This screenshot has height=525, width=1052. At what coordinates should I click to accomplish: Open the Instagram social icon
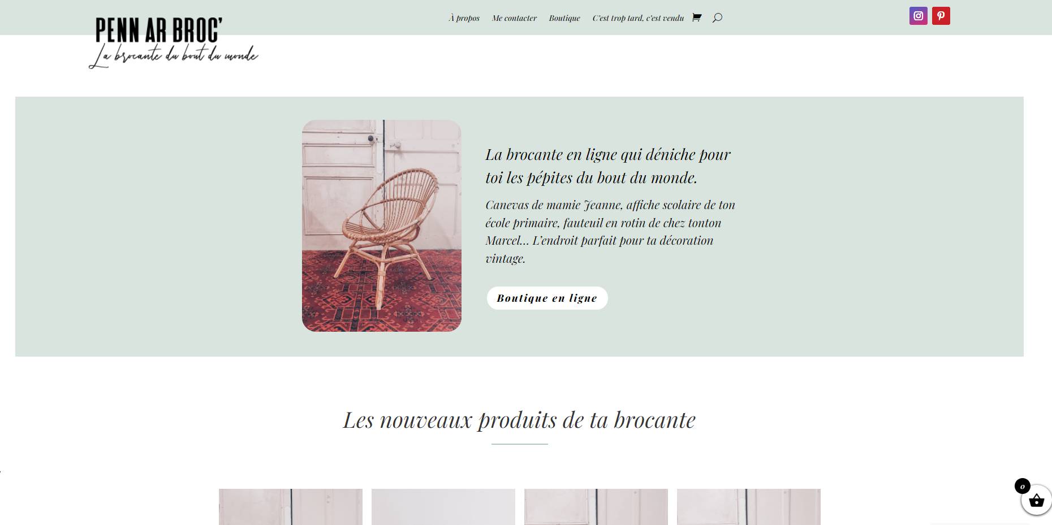click(x=918, y=16)
